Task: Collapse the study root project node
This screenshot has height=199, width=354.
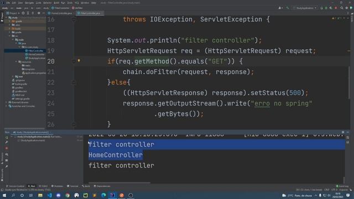Action: (x=7, y=18)
